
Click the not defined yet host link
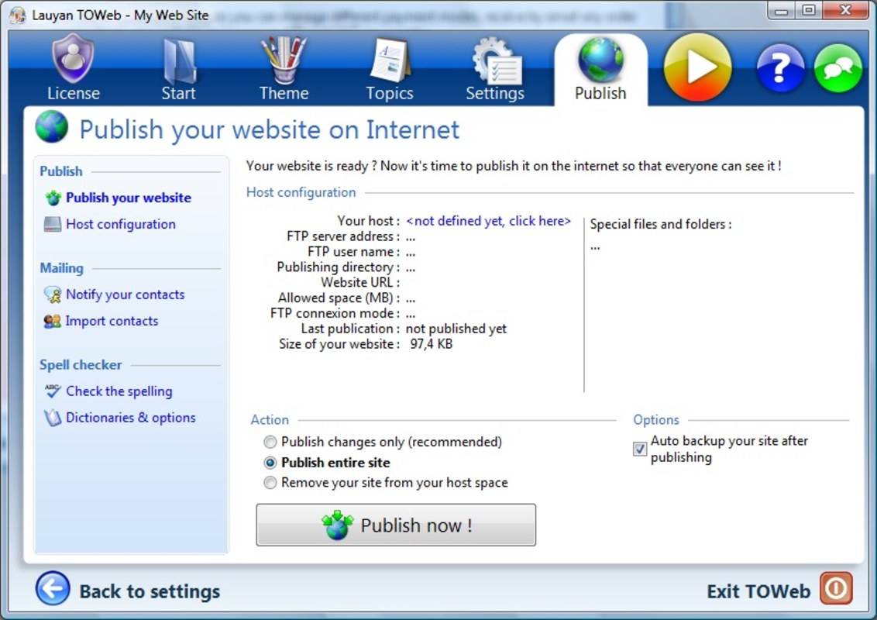pos(488,221)
